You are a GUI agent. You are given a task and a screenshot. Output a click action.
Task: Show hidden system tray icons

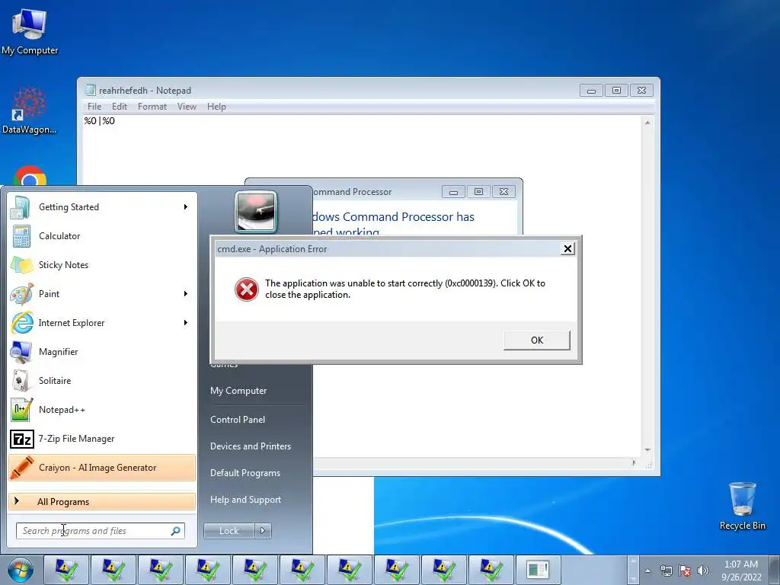647,571
